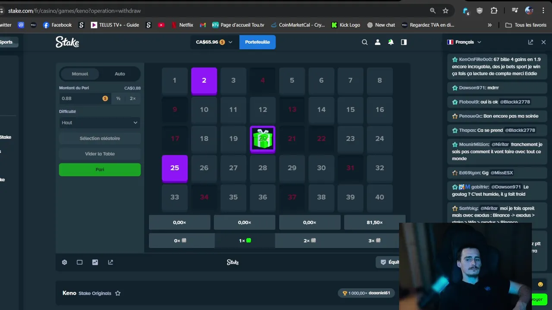Open the Gmail bookmark icon
Viewport: 552px width, 310px height.
pos(203,25)
